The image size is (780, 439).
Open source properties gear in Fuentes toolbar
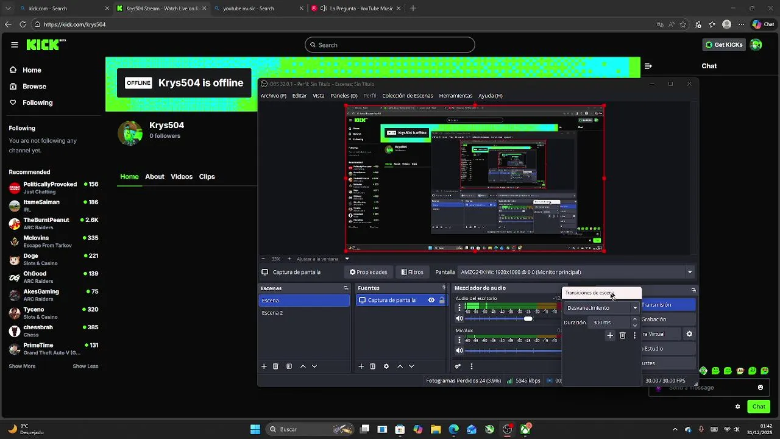(x=386, y=366)
